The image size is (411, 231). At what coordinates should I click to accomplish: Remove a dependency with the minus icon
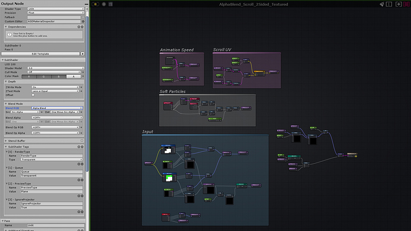pyautogui.click(x=82, y=27)
